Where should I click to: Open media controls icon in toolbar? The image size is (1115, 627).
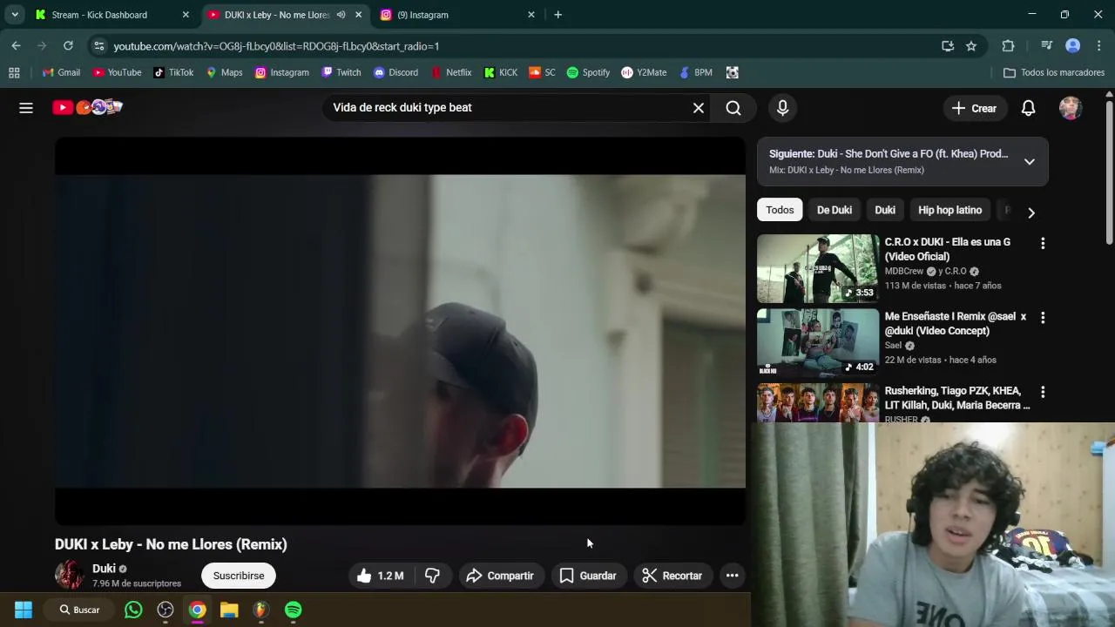(1047, 46)
